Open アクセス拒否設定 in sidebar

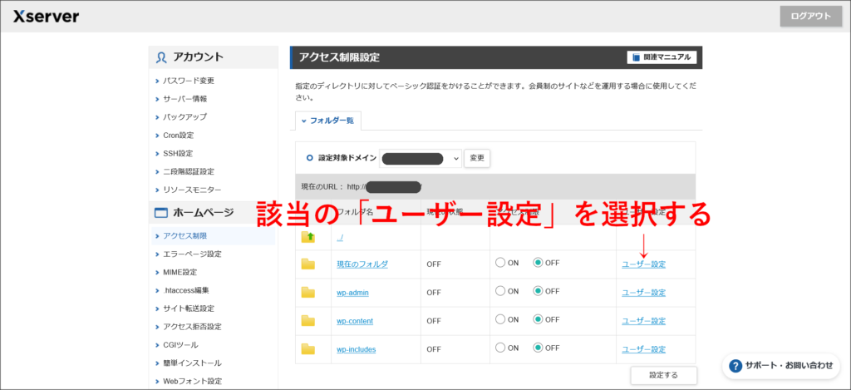pyautogui.click(x=192, y=327)
